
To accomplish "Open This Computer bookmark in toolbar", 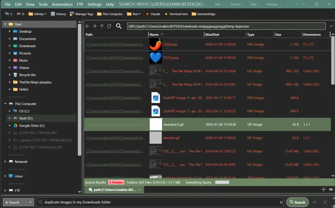I will click(x=110, y=14).
